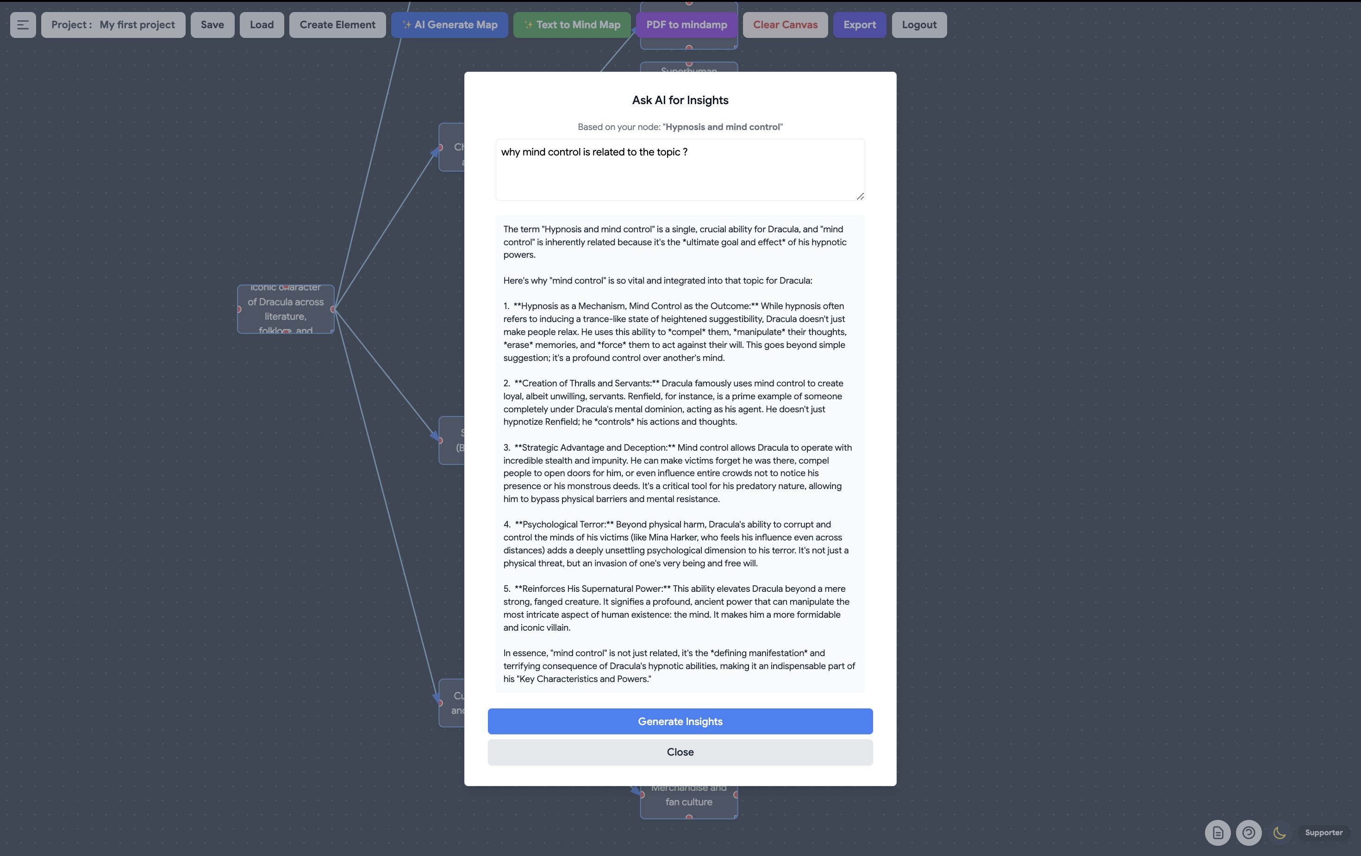The width and height of the screenshot is (1361, 856).
Task: Click the 'Strategic Advantage and Deception' paragraph
Action: [678, 473]
